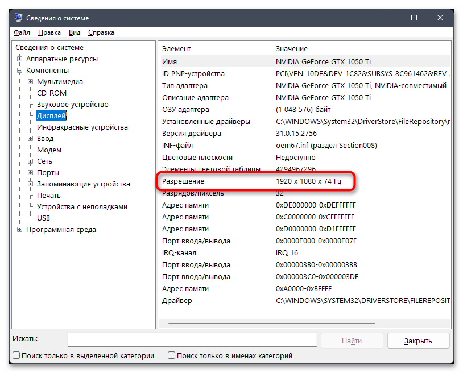Expand the Порты tree node
The width and height of the screenshot is (463, 373).
point(30,172)
